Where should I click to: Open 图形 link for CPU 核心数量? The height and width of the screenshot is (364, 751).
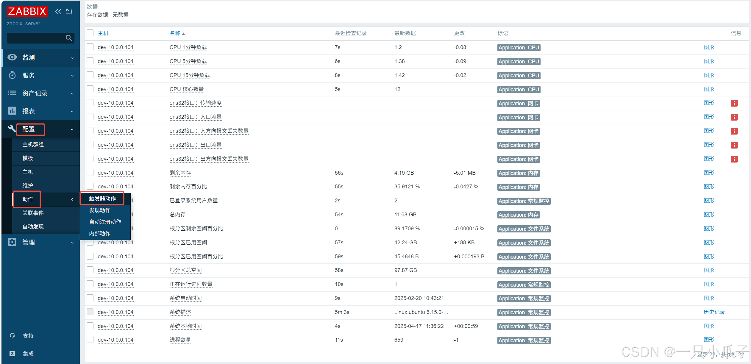pos(709,89)
